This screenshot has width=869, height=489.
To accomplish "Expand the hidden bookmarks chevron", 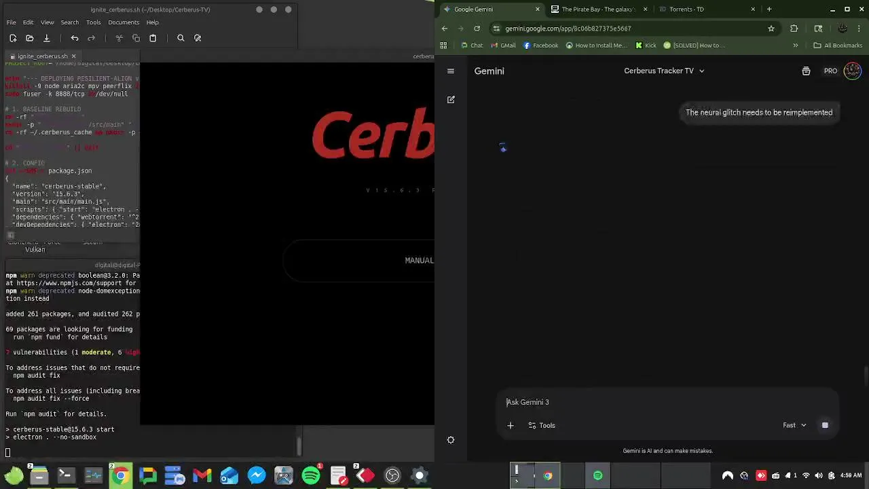I will 796,46.
